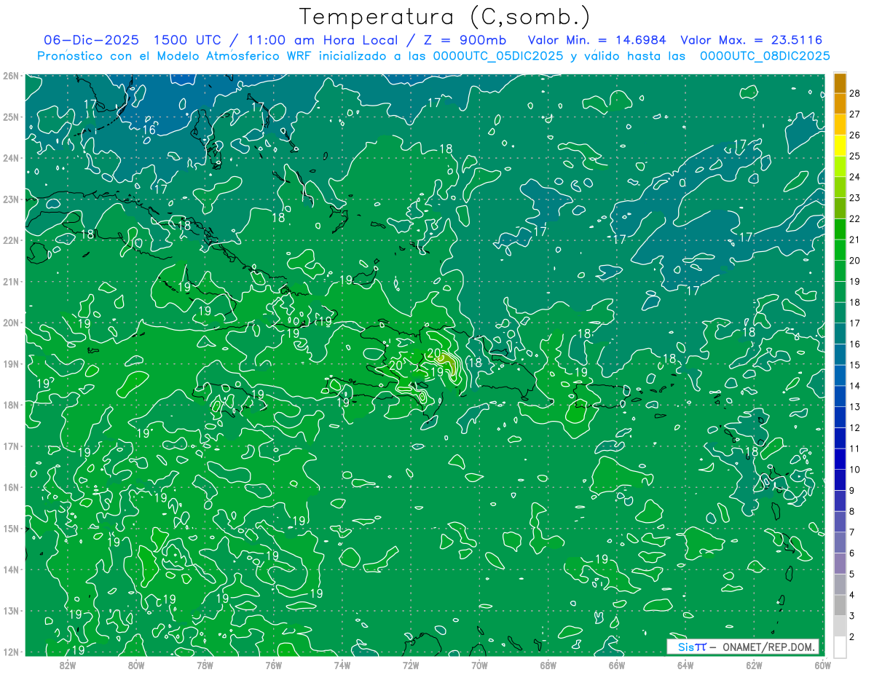Click the '28' value on the color legend
Viewport: 874px width, 675px height.
[854, 93]
